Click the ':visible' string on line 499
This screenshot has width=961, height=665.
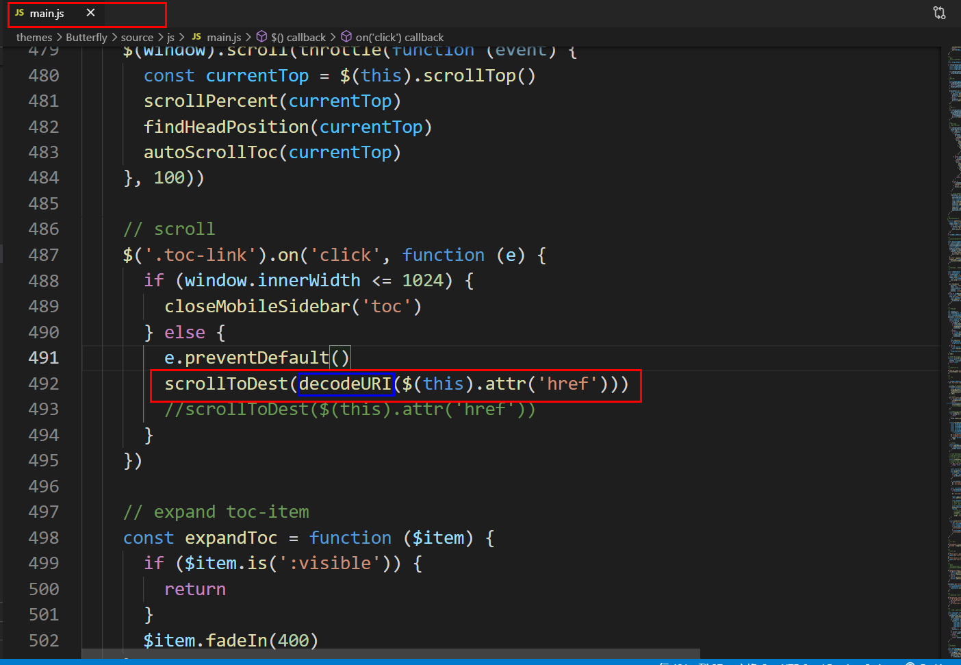(329, 563)
